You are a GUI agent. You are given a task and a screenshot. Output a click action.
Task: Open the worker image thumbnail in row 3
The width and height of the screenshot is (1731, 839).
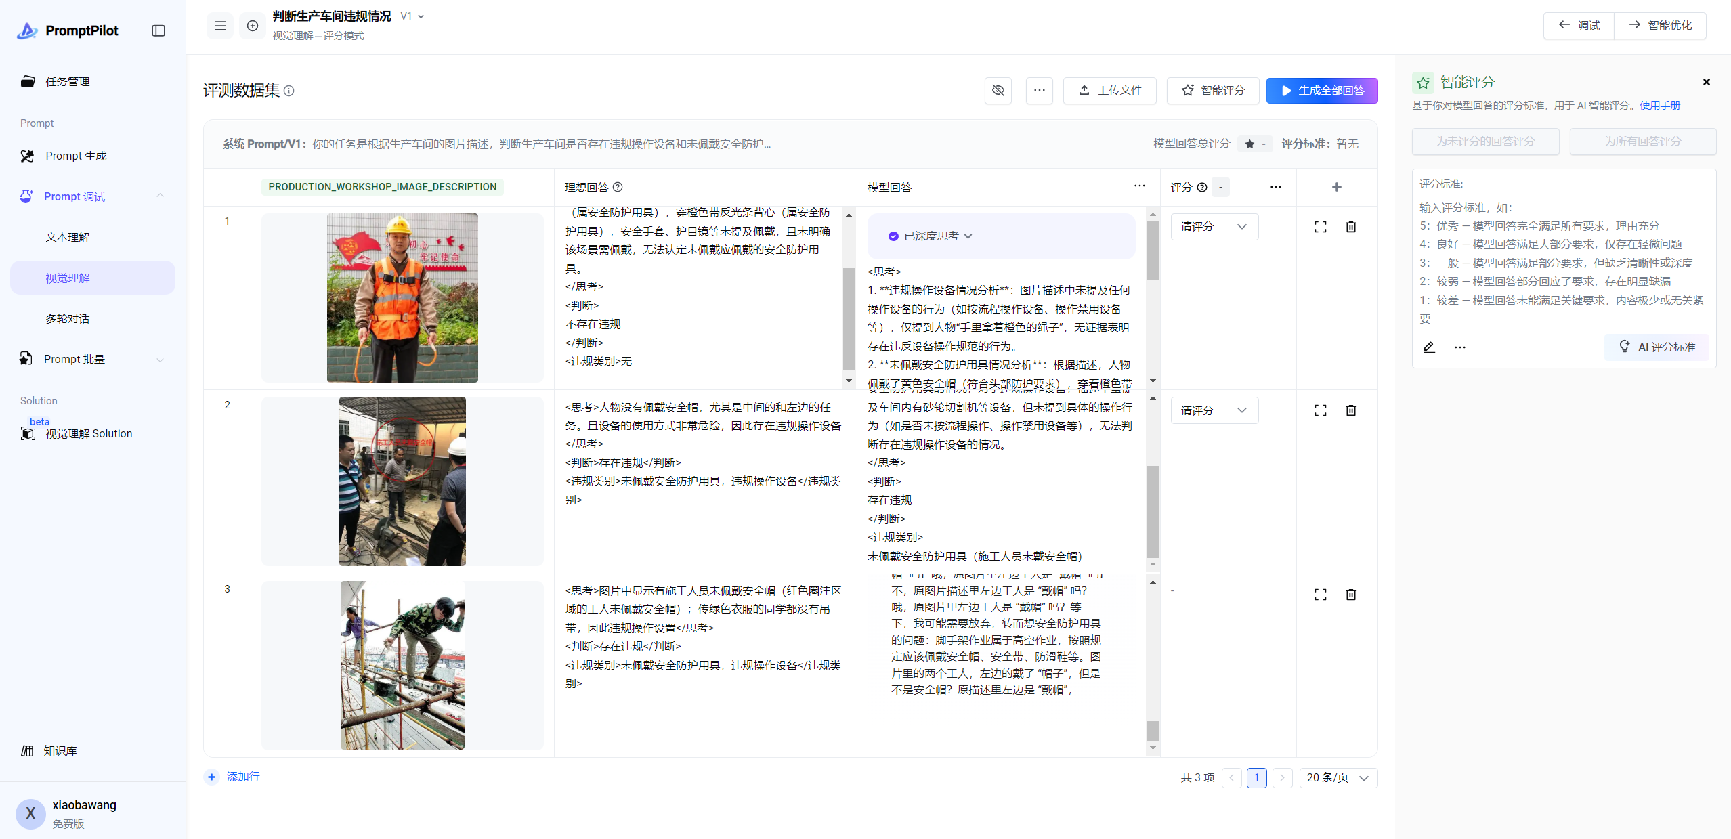402,665
